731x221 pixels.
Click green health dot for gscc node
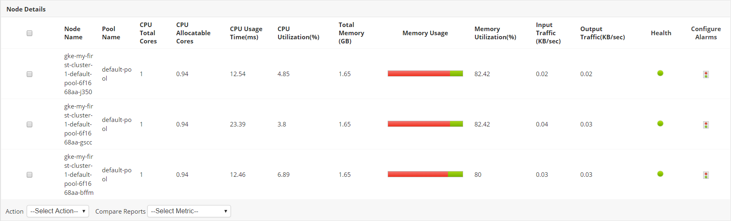tap(660, 124)
